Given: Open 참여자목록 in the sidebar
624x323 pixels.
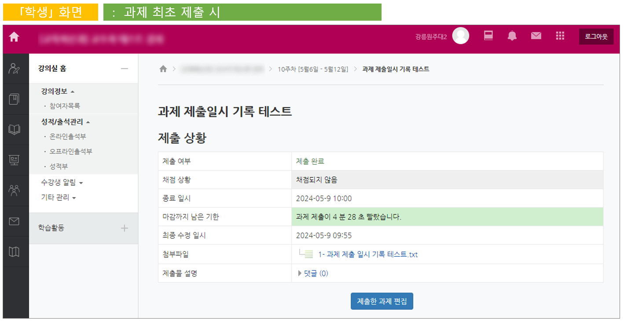Looking at the screenshot, I should (65, 106).
